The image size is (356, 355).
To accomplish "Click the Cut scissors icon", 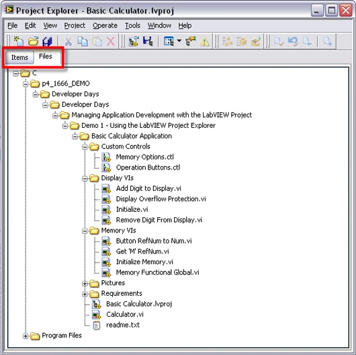I will pyautogui.click(x=68, y=42).
